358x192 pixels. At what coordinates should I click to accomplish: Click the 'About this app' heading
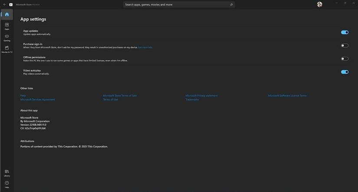(29, 111)
